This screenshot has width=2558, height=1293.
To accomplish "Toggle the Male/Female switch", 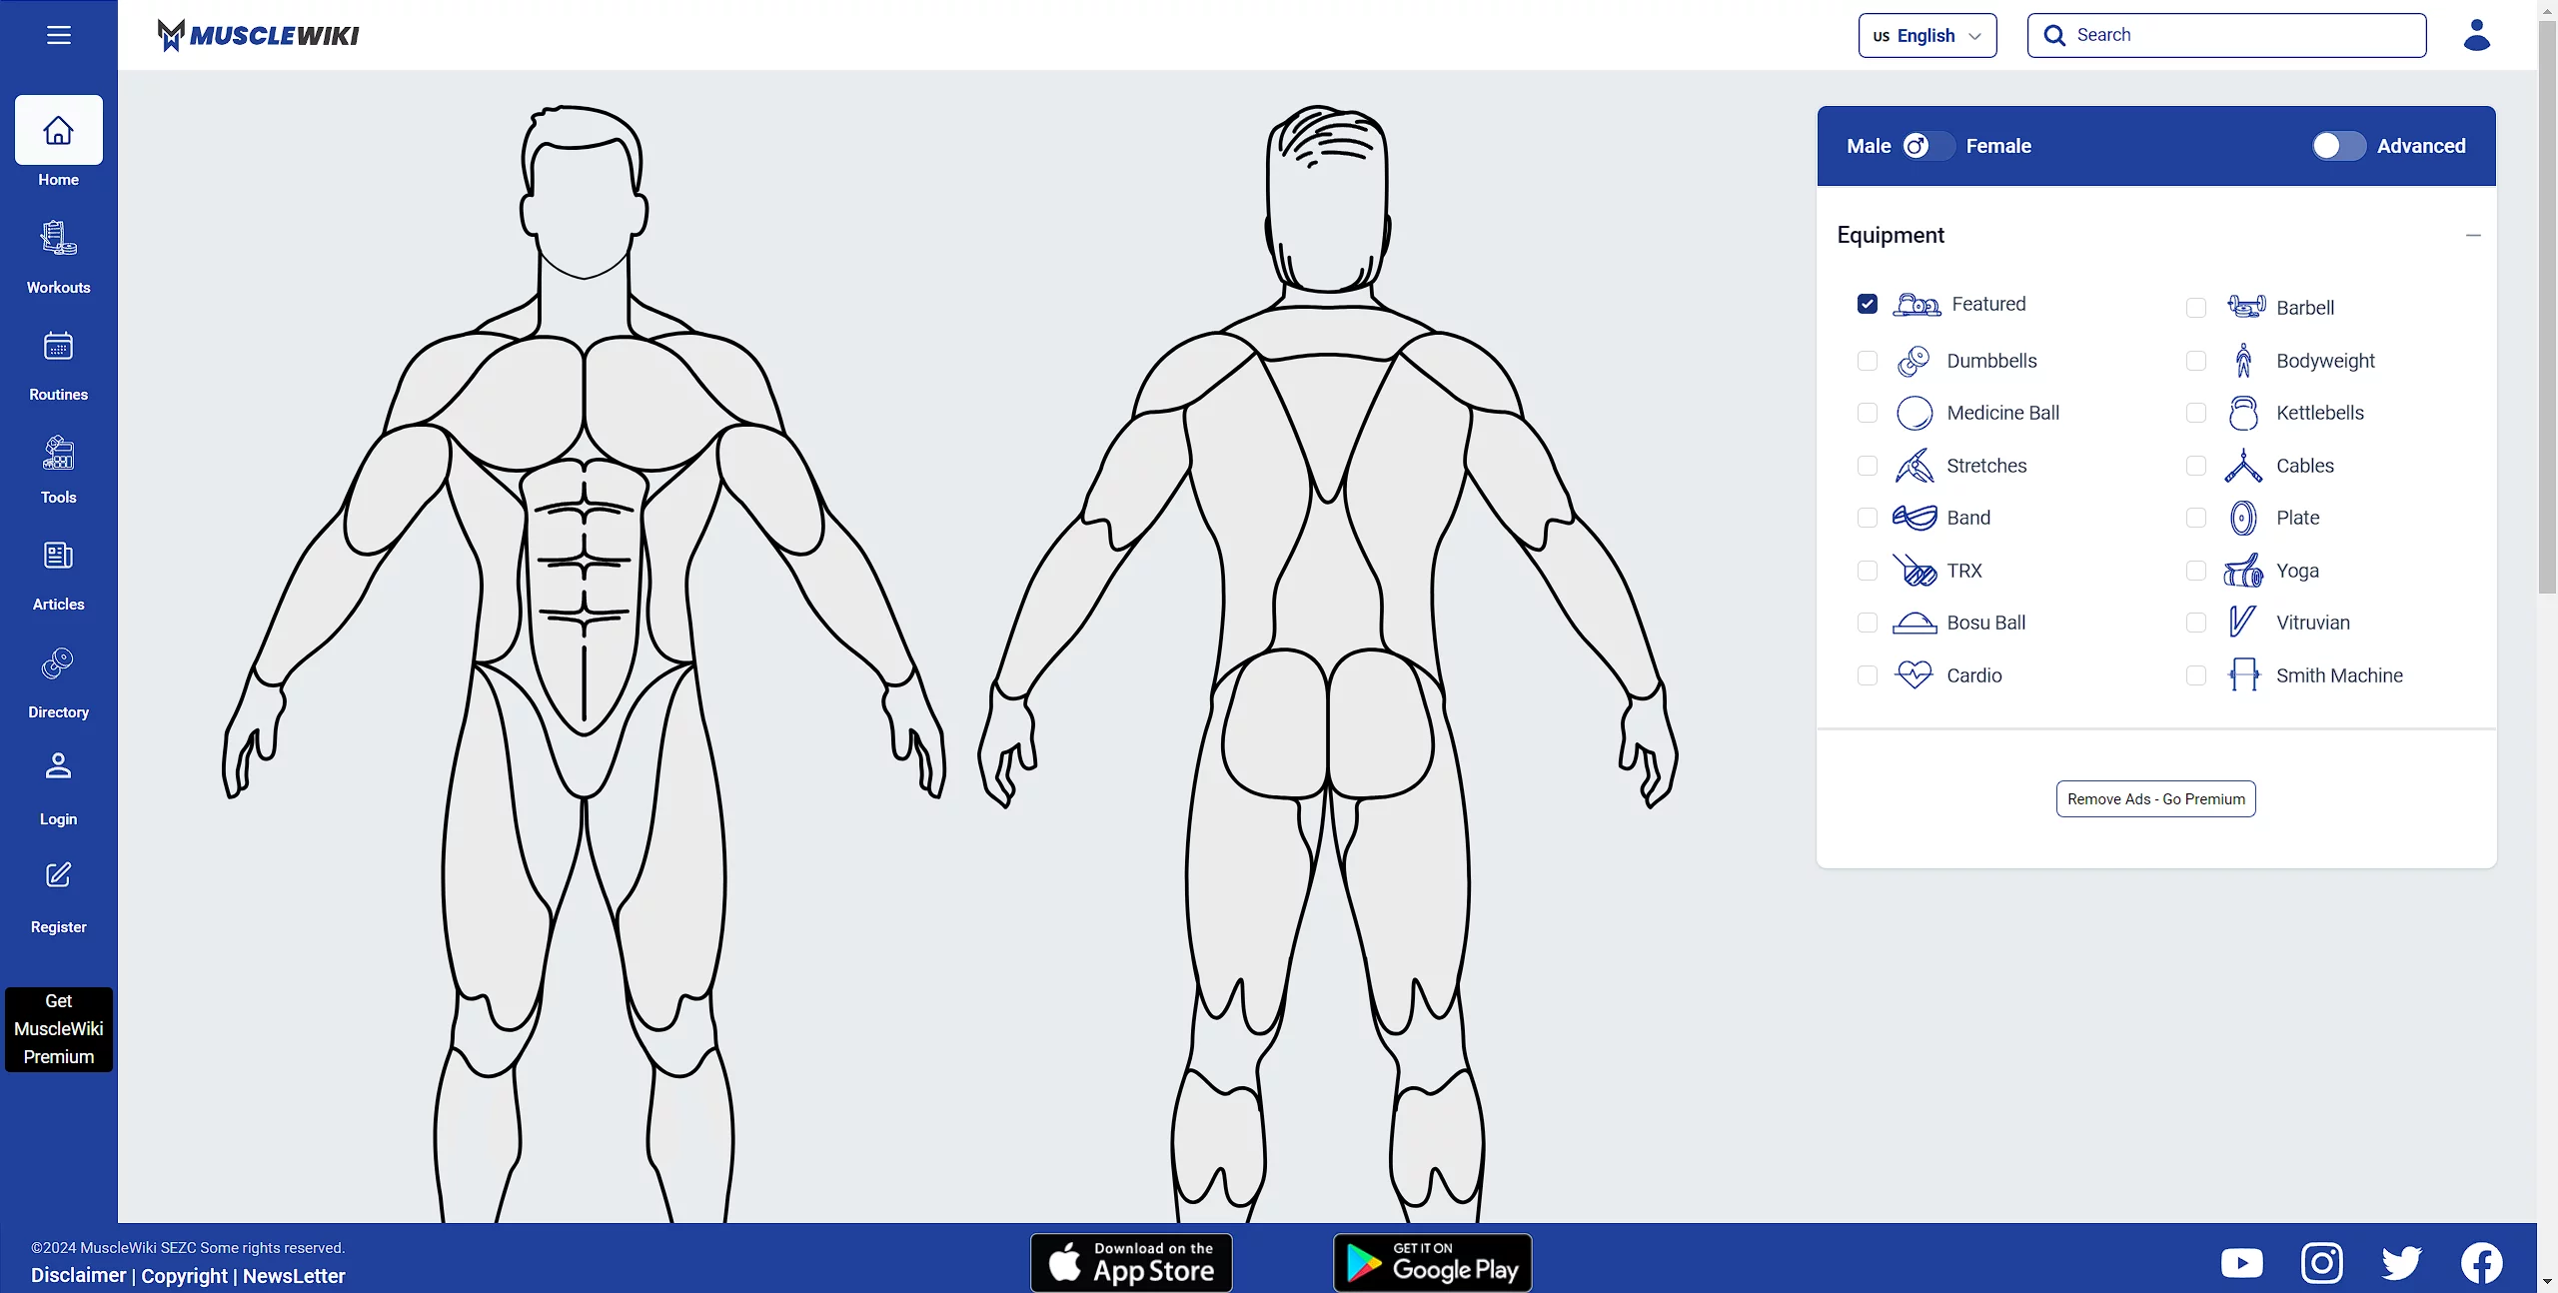I will coord(1927,146).
